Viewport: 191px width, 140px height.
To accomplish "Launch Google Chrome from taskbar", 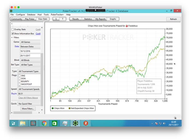I will pos(44,123).
